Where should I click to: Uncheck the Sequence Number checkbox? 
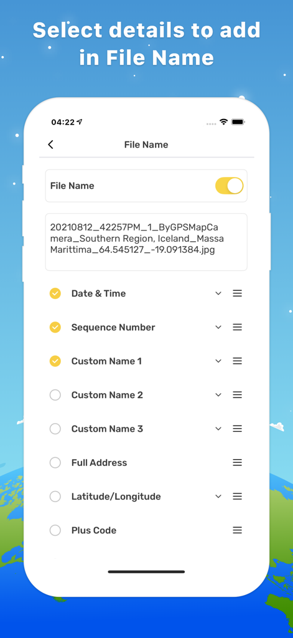pyautogui.click(x=55, y=327)
